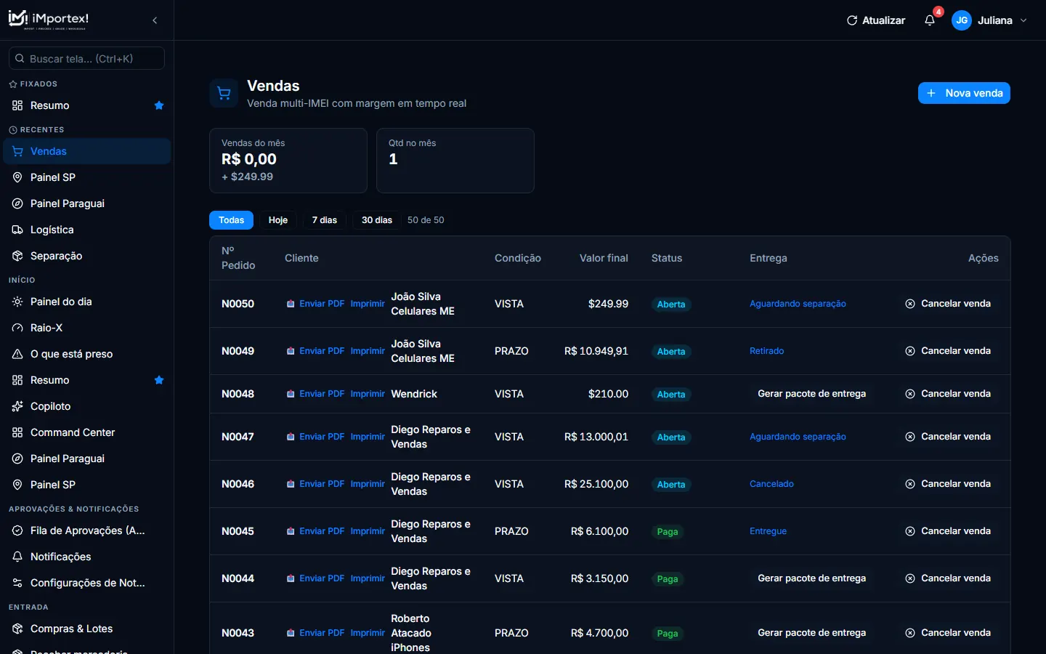Cancel sale N0046
This screenshot has width=1046, height=654.
tap(948, 484)
